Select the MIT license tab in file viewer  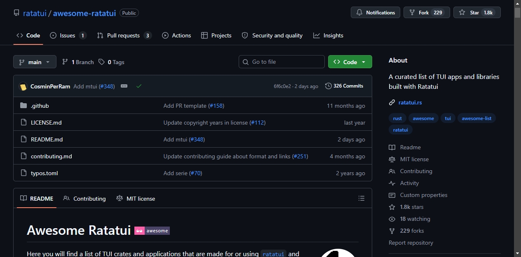[136, 198]
